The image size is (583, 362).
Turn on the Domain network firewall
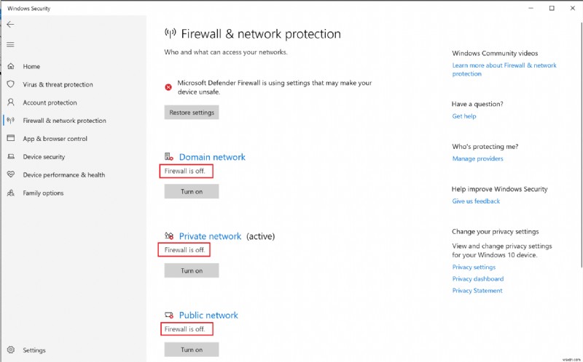tap(191, 191)
